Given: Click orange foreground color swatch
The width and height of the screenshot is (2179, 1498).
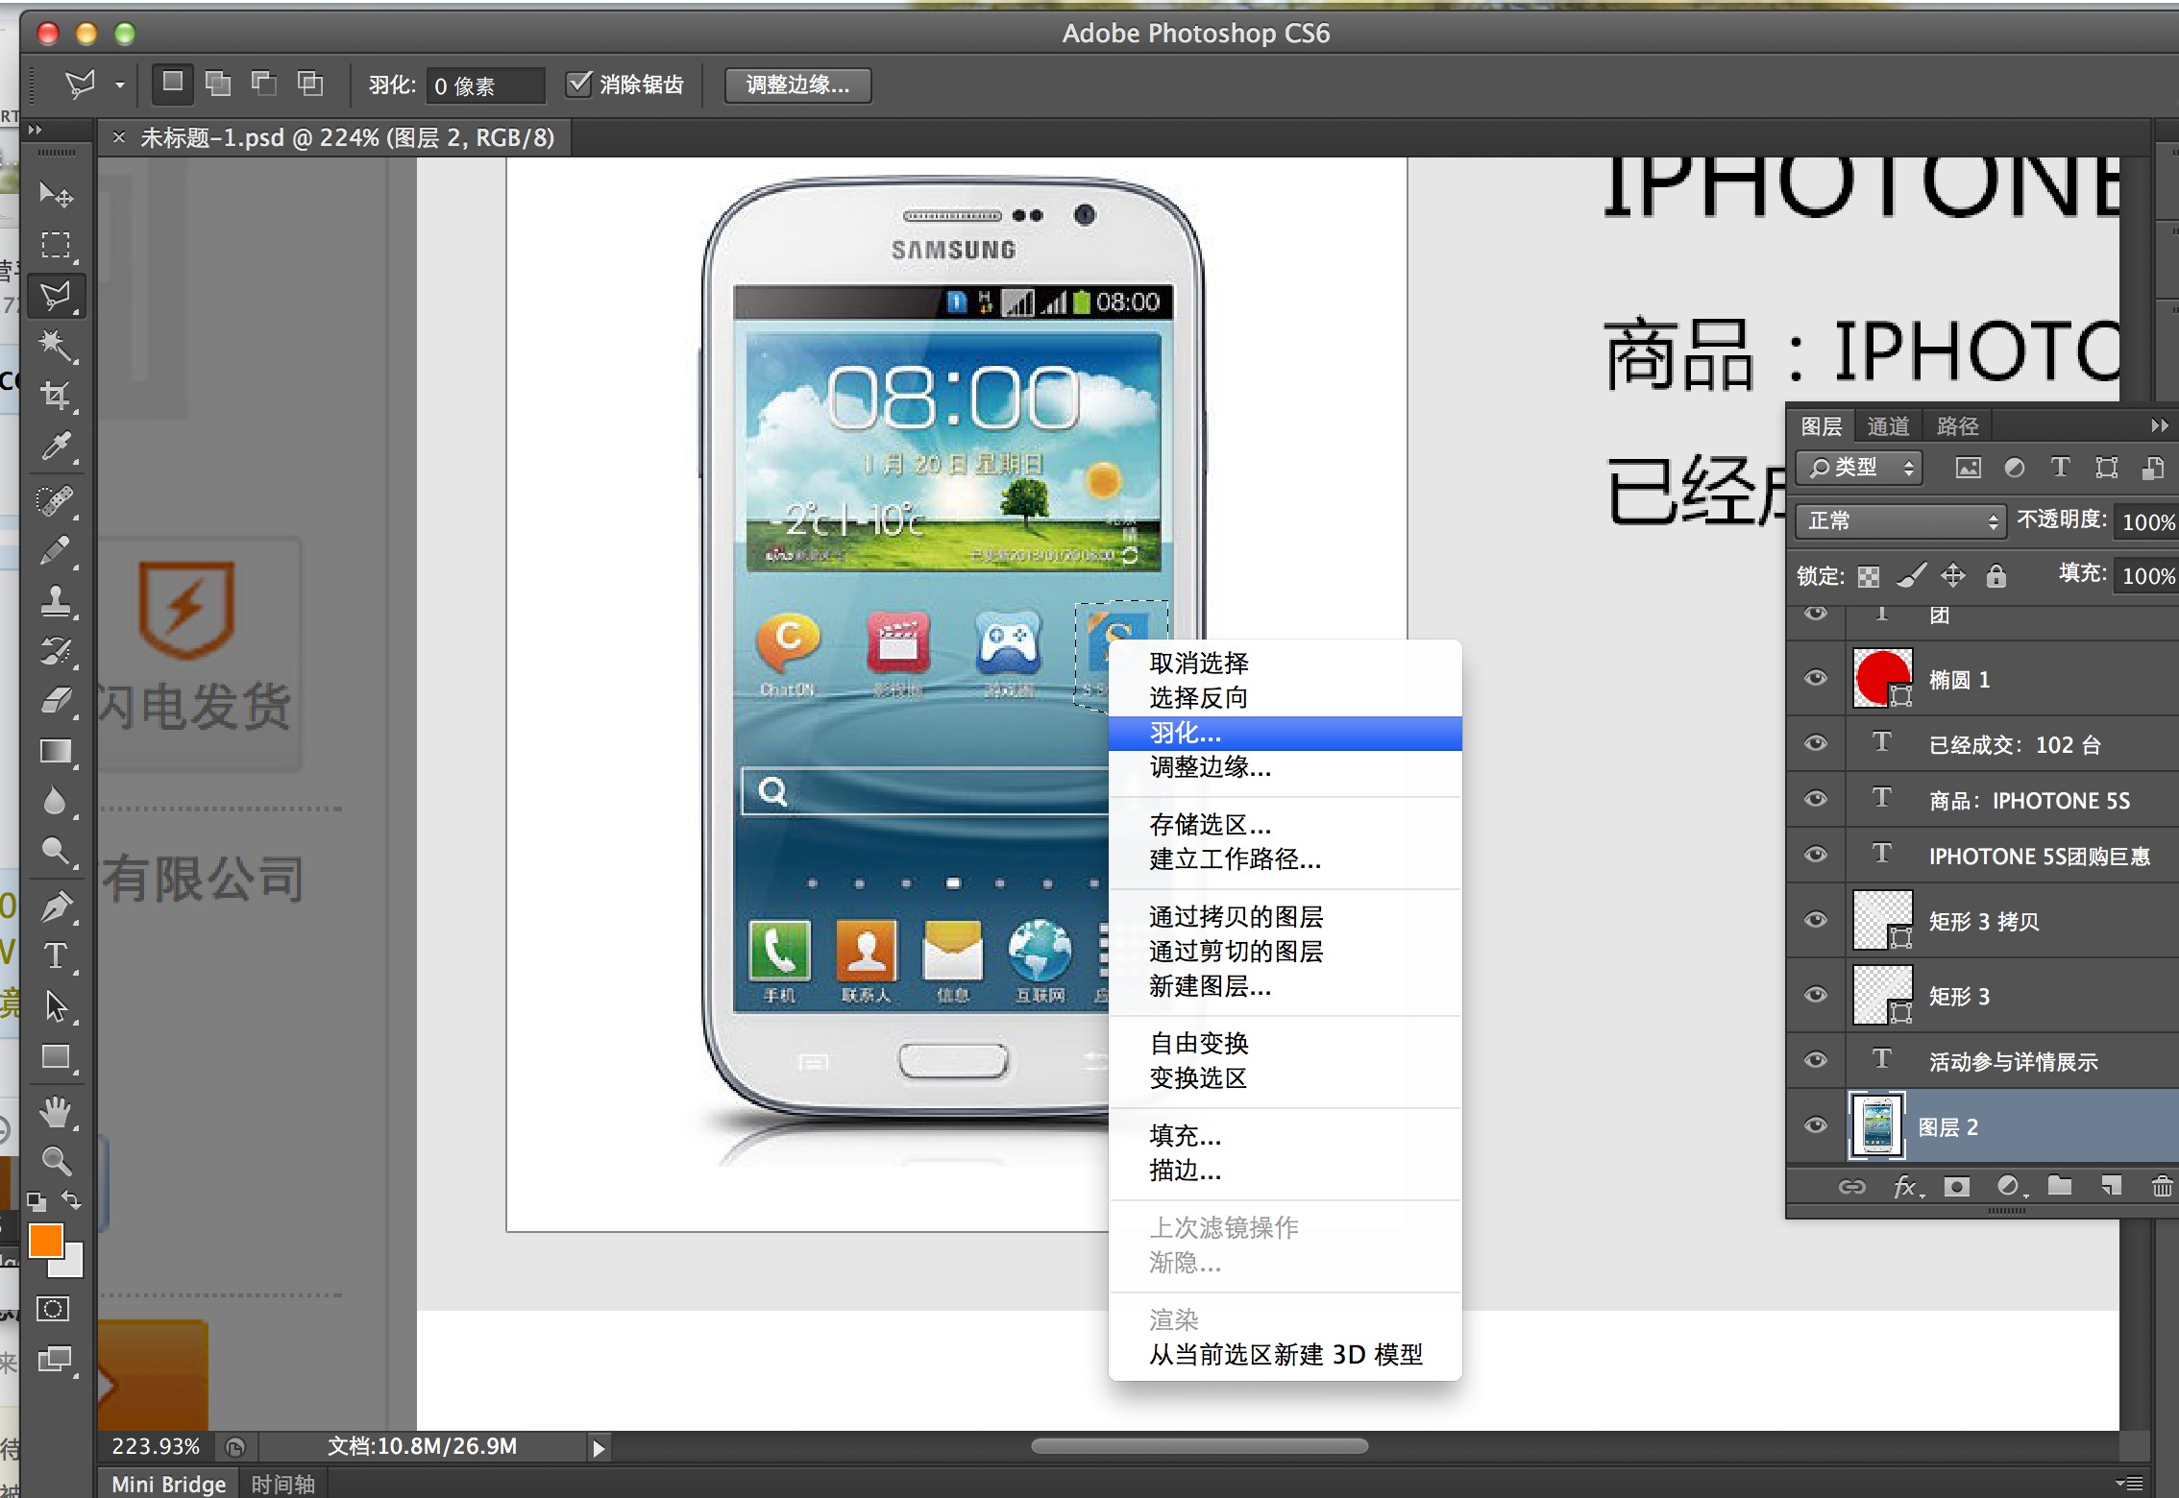Looking at the screenshot, I should (x=45, y=1240).
